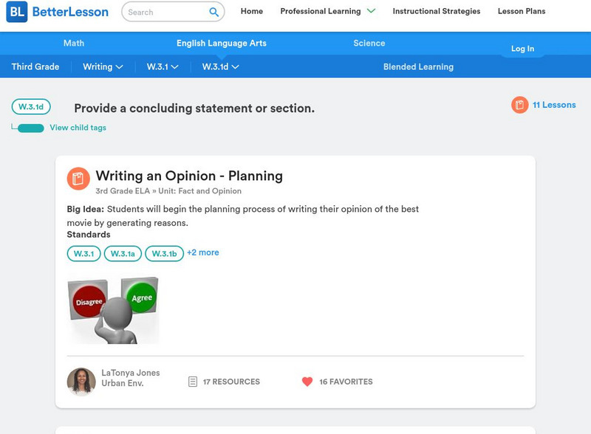Image resolution: width=591 pixels, height=434 pixels.
Task: Switch to the Math tab
Action: click(74, 44)
